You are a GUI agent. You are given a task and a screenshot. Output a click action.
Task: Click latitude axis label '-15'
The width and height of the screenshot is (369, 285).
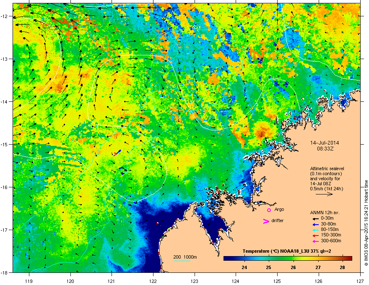(x=5, y=144)
